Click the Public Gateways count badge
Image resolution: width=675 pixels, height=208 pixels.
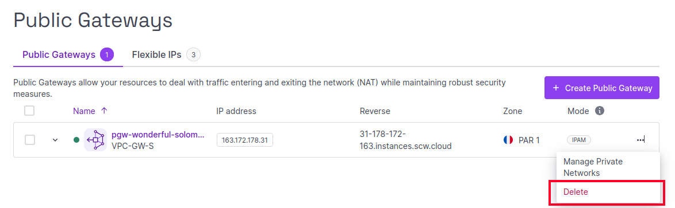pos(107,55)
